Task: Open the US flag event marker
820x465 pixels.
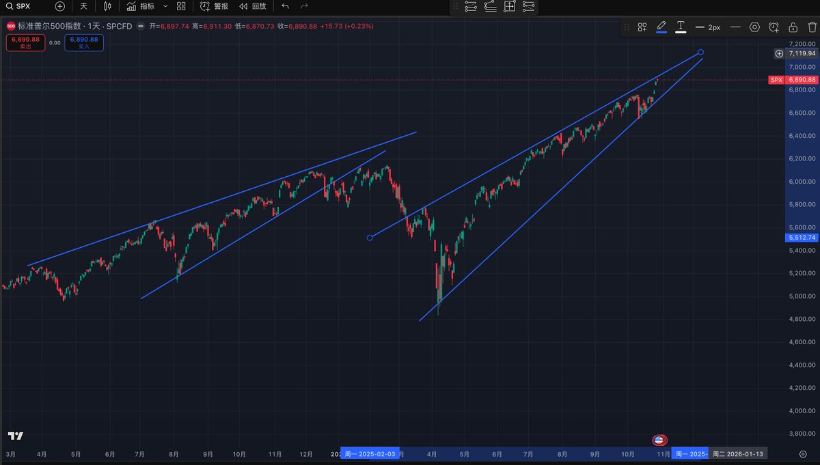Action: pyautogui.click(x=659, y=440)
